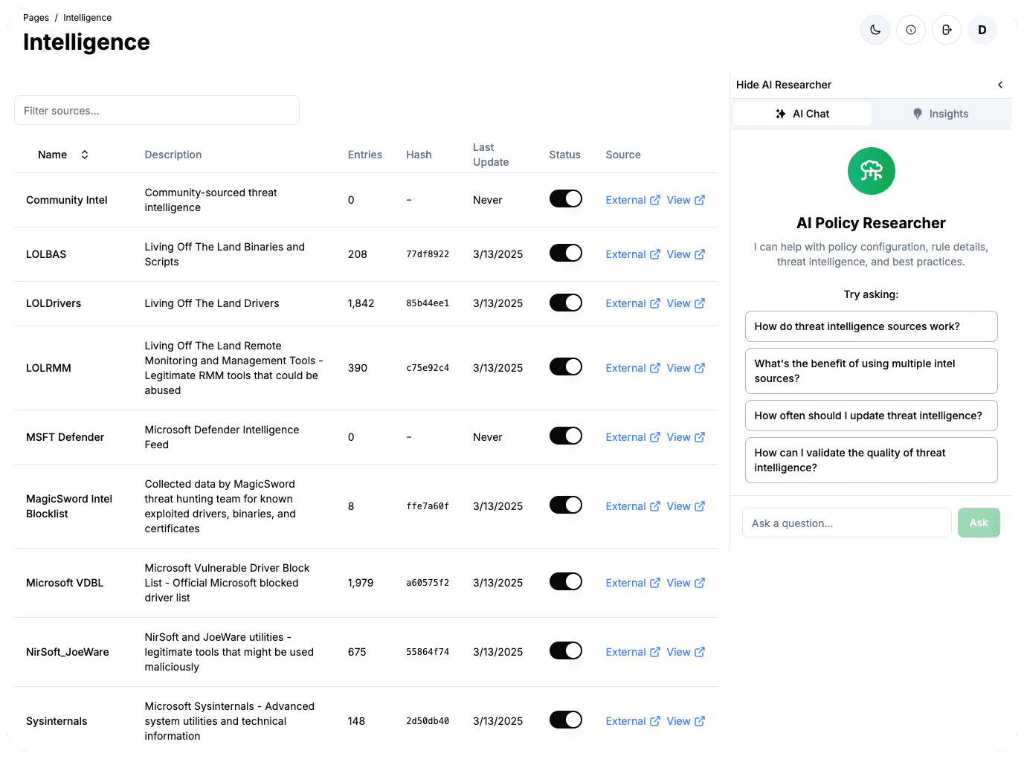
Task: Collapse AI Researcher panel chevron
Action: 1000,85
